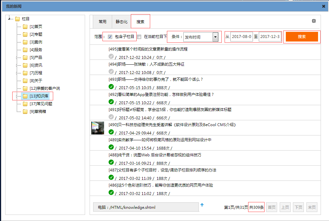Image resolution: width=329 pixels, height=221 pixels.
Task: Enable the 在当前栏目下 checkbox
Action: pyautogui.click(x=139, y=37)
